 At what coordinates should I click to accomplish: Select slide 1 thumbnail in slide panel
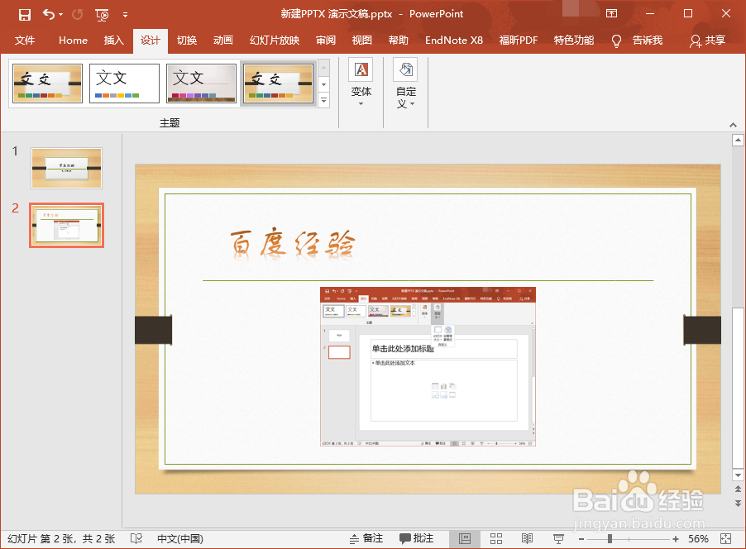click(x=66, y=168)
